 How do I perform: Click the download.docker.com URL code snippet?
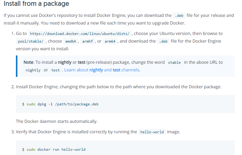[80, 34]
